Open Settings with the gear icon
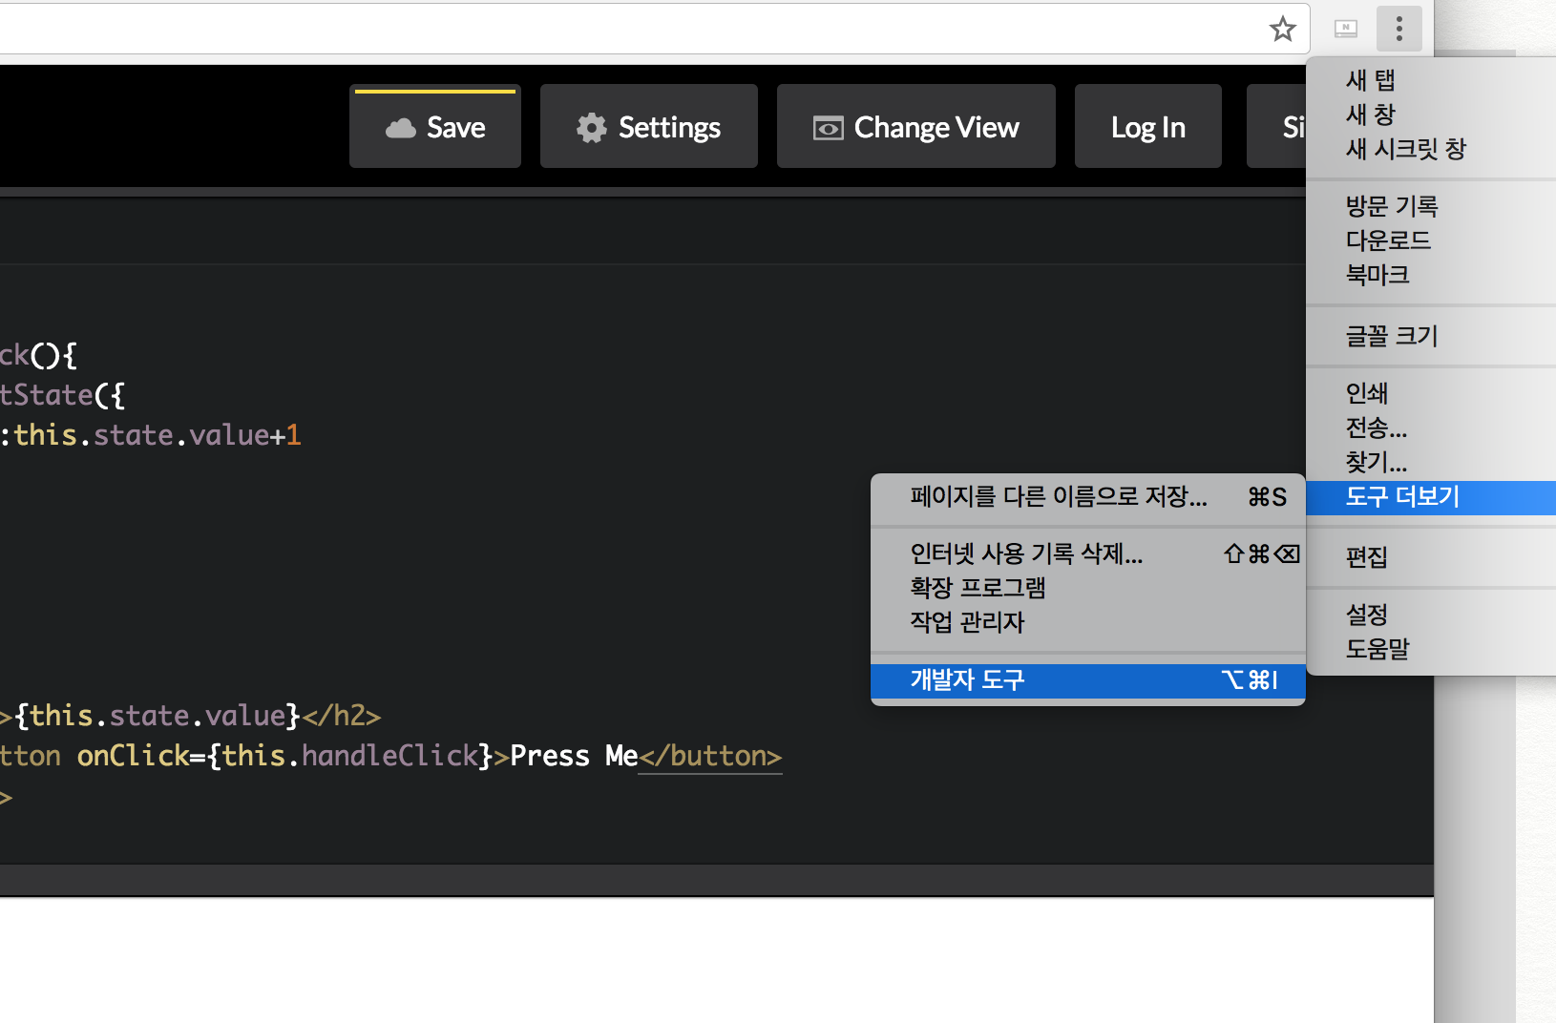1556x1023 pixels. (649, 126)
